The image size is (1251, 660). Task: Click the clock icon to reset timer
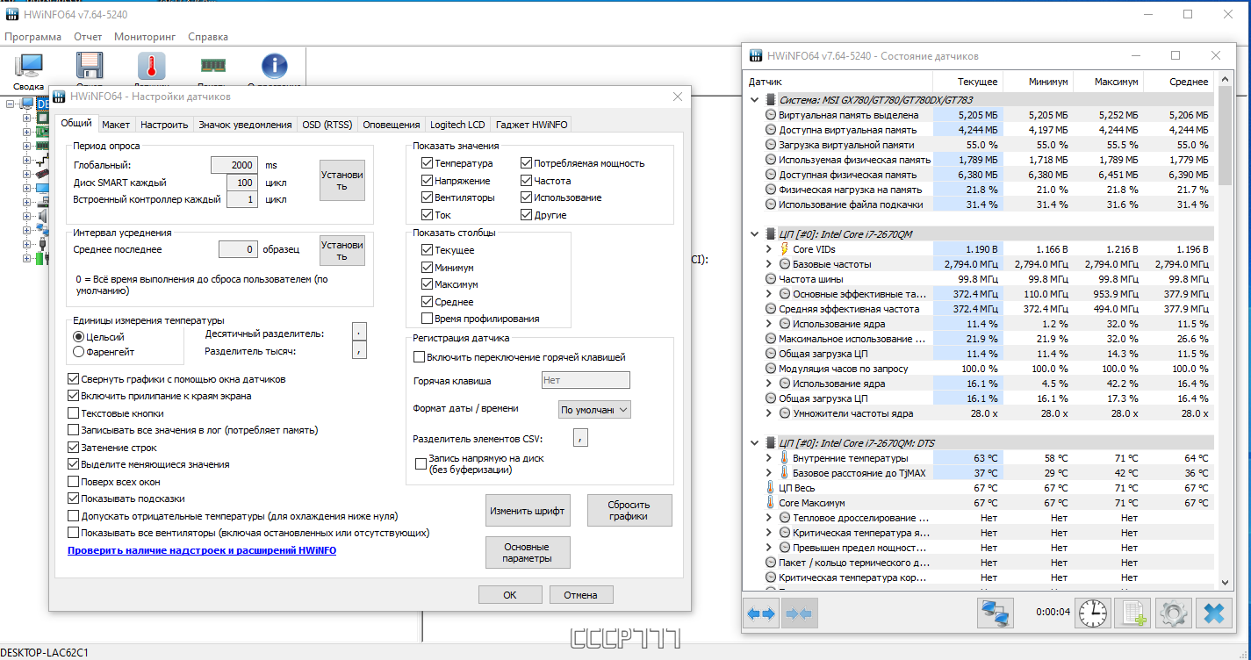point(1093,612)
